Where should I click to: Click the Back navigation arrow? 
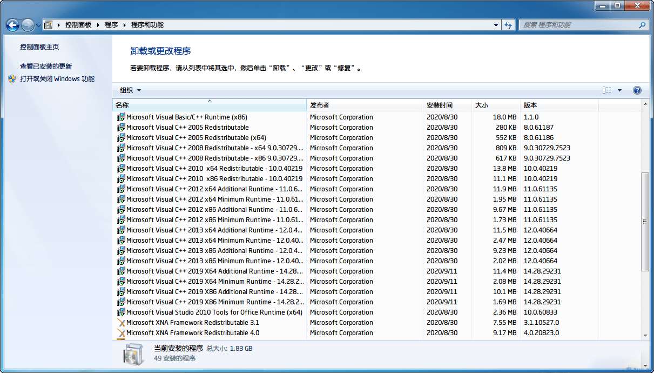click(12, 25)
